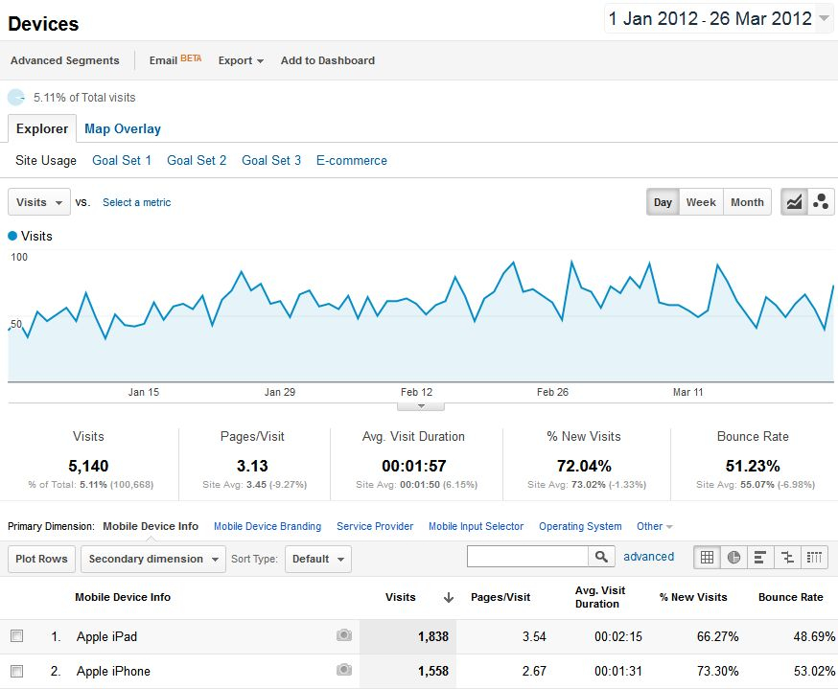The image size is (838, 689).
Task: Switch to the E-commerce tab
Action: click(x=352, y=160)
